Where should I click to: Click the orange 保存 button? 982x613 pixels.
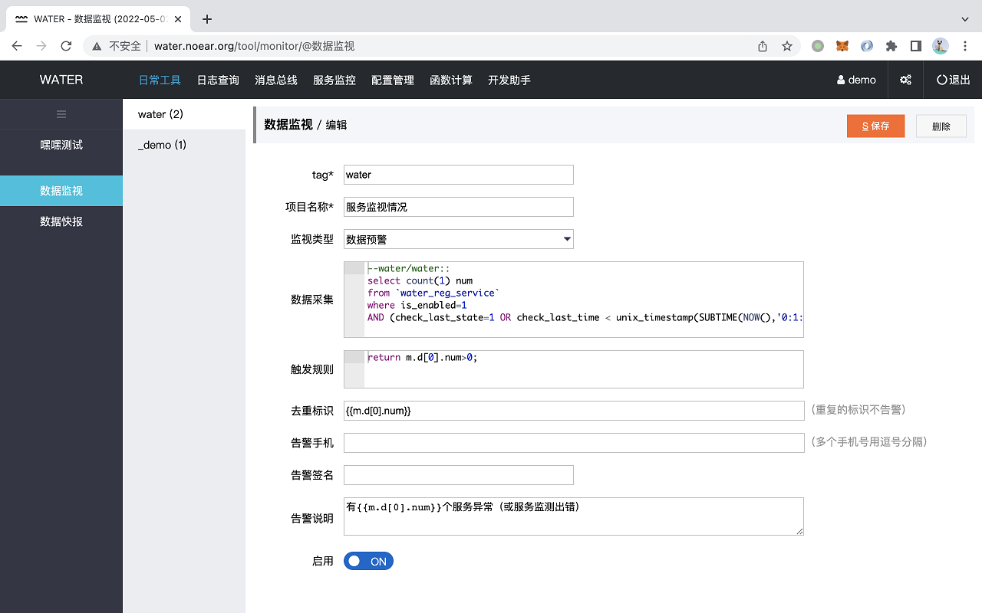pos(876,126)
